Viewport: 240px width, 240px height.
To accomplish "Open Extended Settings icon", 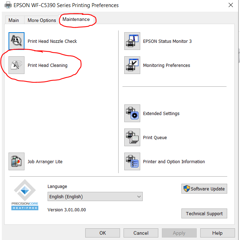I will click(132, 113).
